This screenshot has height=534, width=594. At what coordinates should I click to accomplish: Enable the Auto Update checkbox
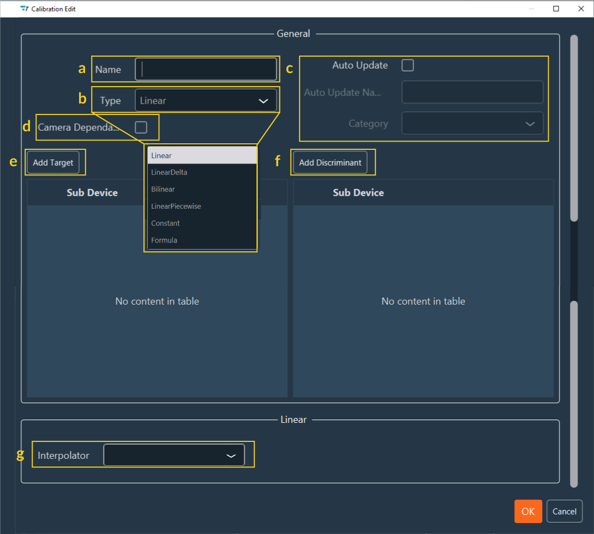(407, 65)
